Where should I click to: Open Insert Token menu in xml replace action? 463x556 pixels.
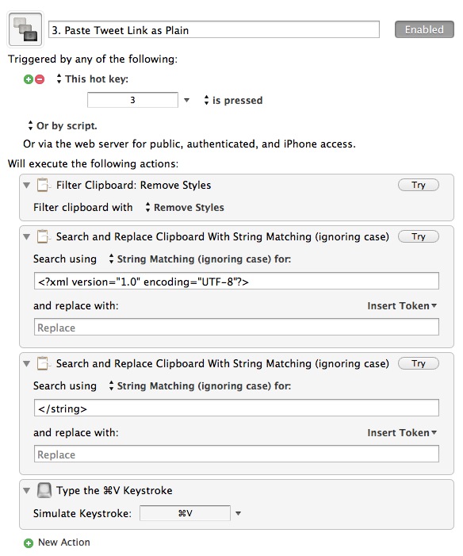click(x=402, y=306)
